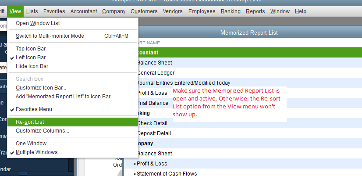Select the Statement of Cash Flows report

click(243, 173)
